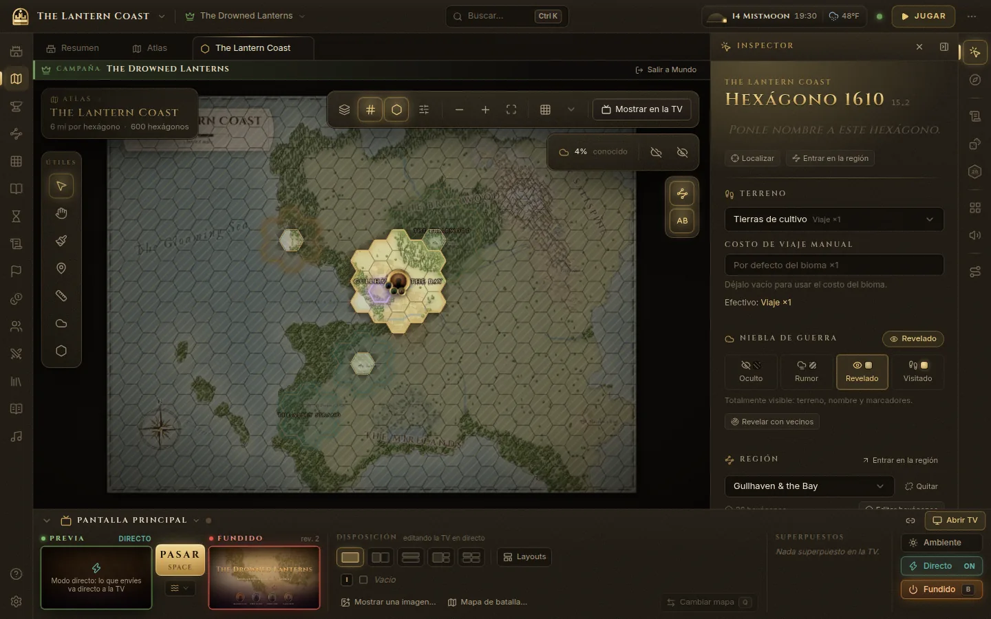This screenshot has width=991, height=619.
Task: Open the Tierras de cultivo terrain dropdown
Action: coord(834,219)
